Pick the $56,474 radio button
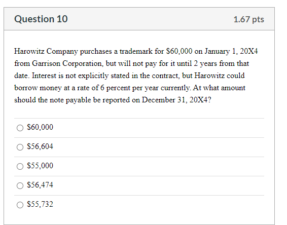This screenshot has width=287, height=225. click(20, 185)
